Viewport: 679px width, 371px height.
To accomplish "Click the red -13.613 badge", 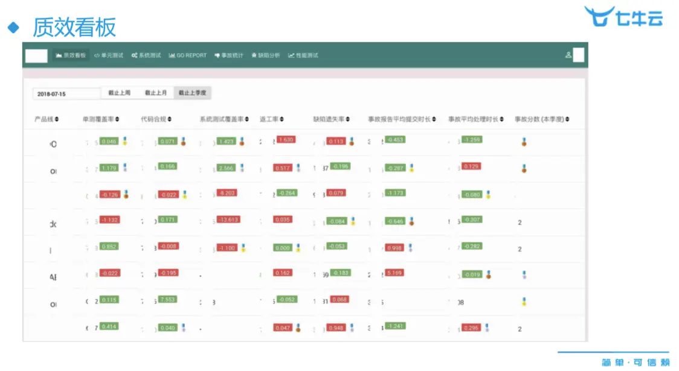I will click(228, 220).
